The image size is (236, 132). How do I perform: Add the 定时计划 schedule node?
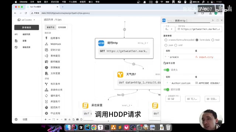(x=53, y=50)
